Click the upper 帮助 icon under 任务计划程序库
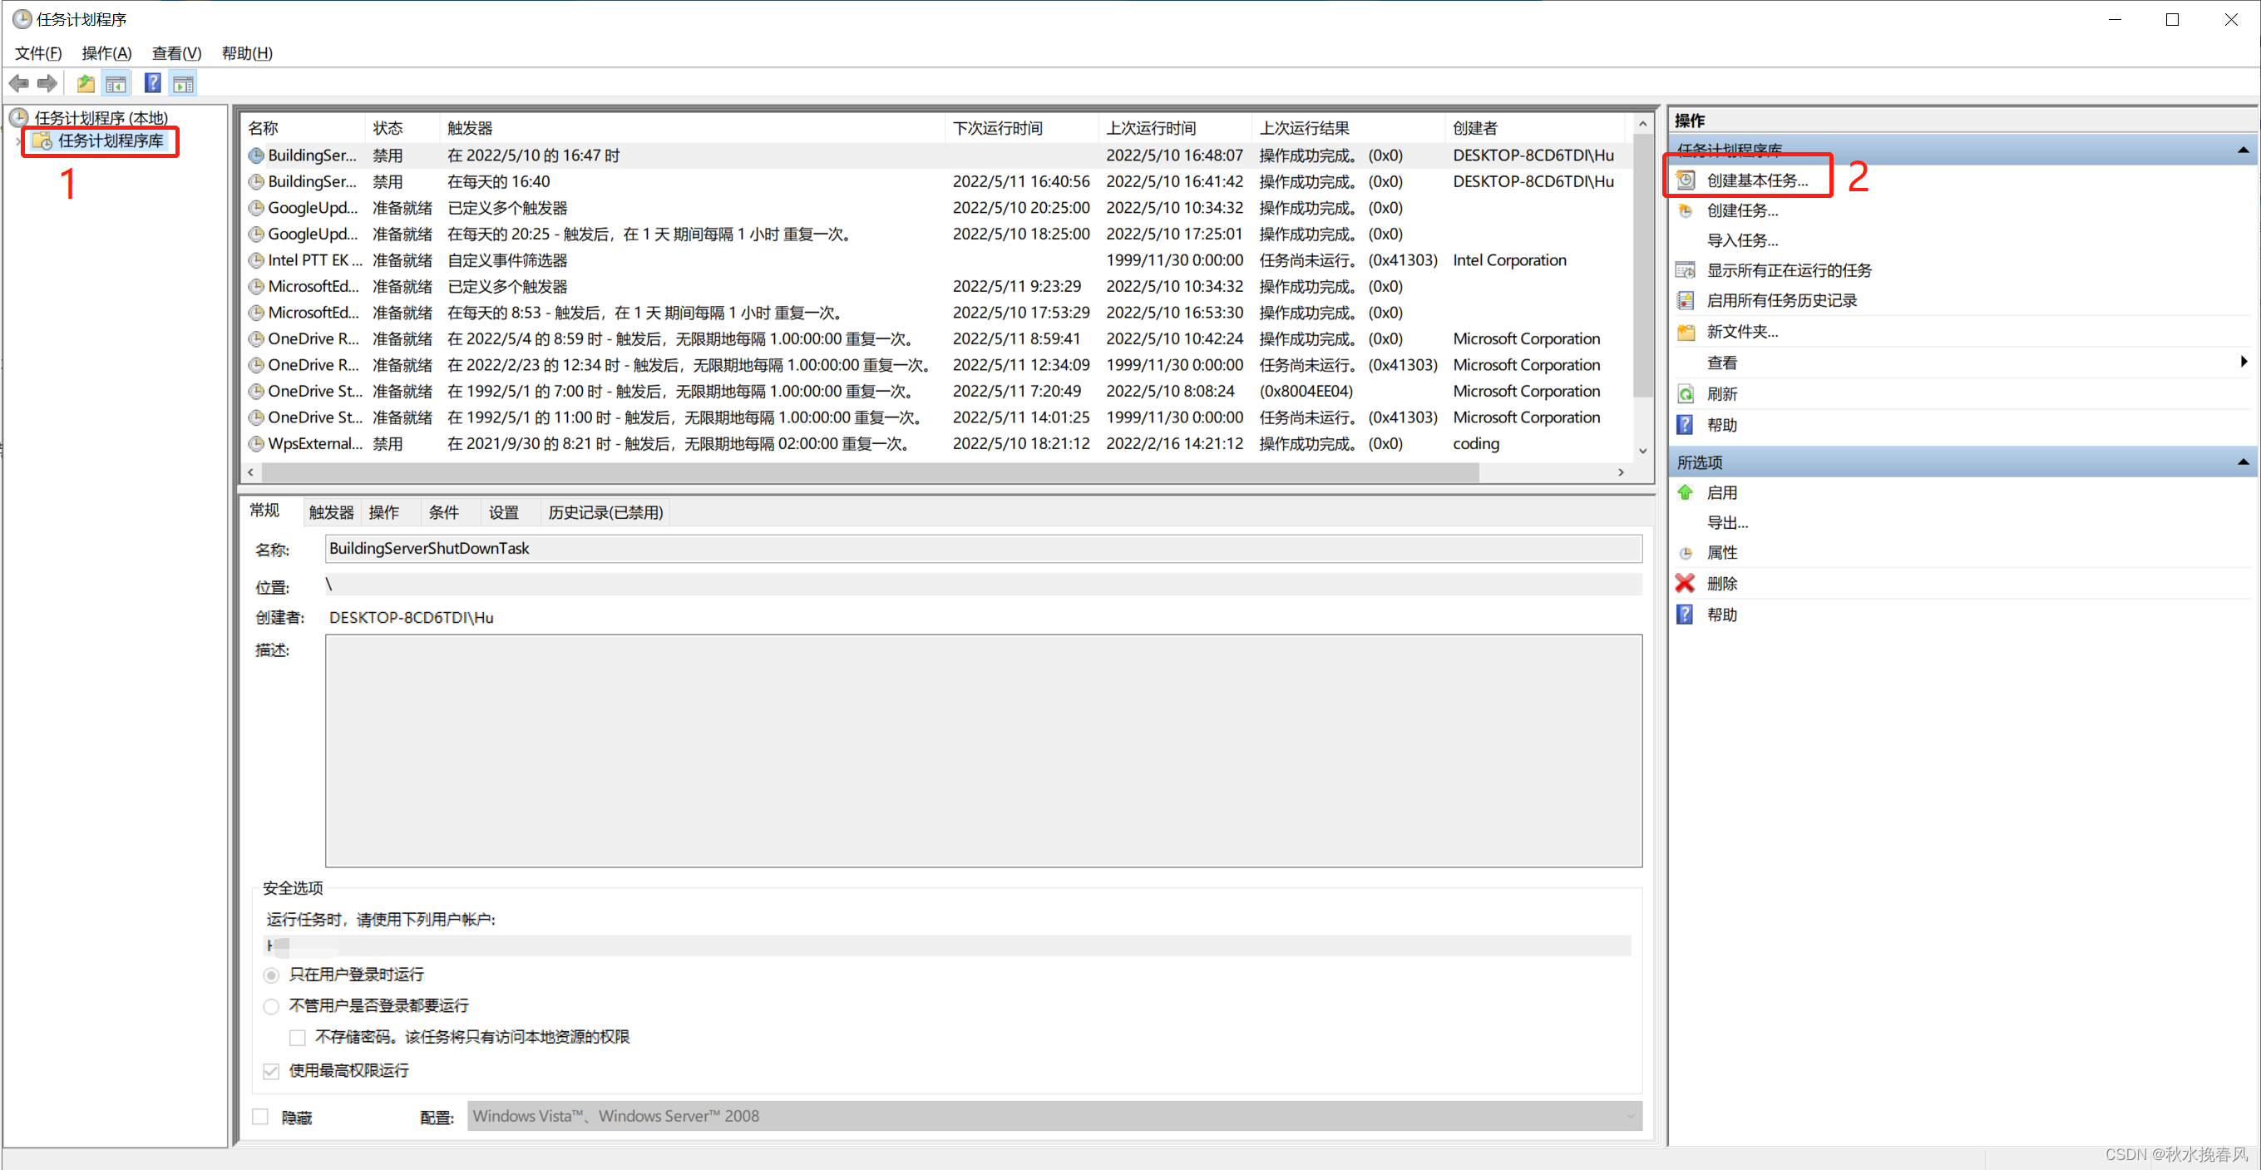2261x1170 pixels. point(1686,426)
